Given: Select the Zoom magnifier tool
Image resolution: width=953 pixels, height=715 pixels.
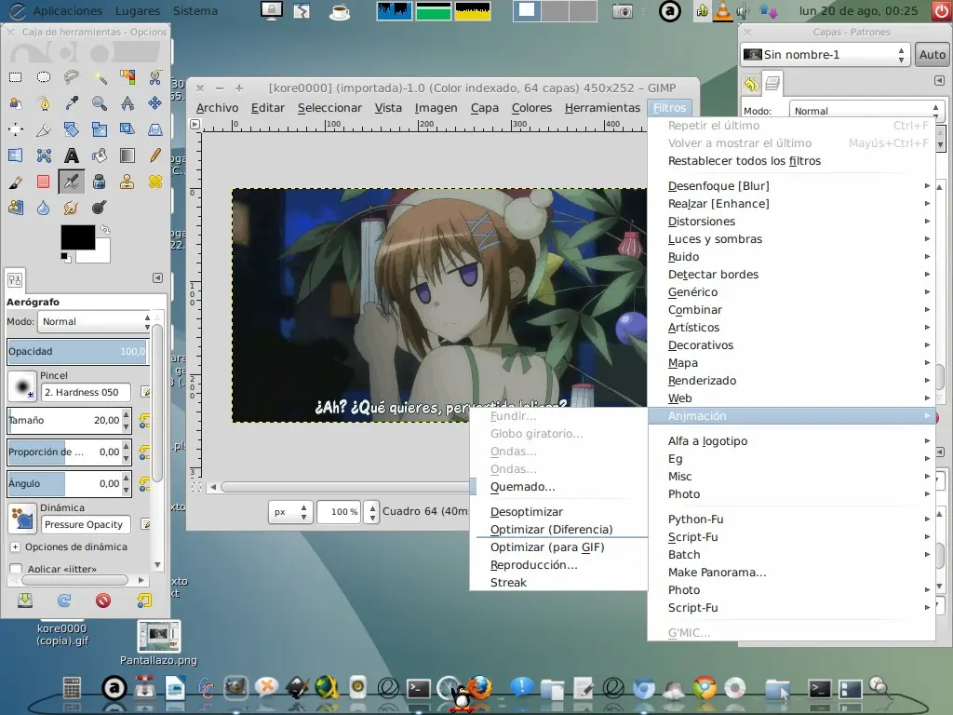Looking at the screenshot, I should point(100,103).
